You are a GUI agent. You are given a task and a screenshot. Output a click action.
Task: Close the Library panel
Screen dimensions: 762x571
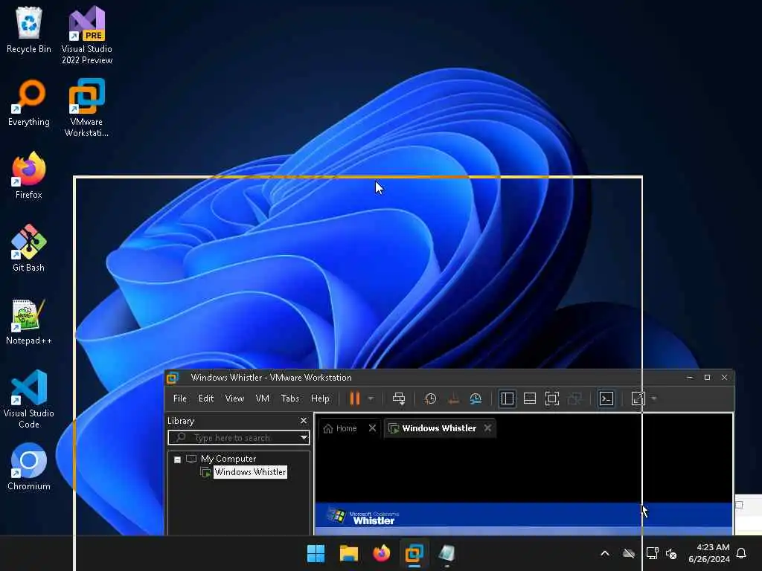coord(304,421)
